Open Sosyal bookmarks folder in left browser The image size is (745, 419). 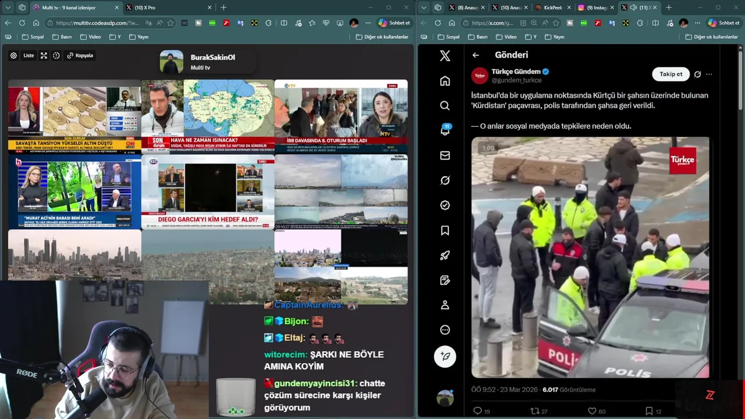click(x=33, y=37)
